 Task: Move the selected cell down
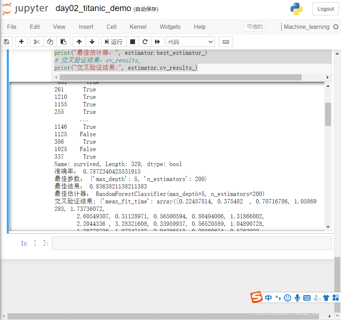[x=92, y=42]
